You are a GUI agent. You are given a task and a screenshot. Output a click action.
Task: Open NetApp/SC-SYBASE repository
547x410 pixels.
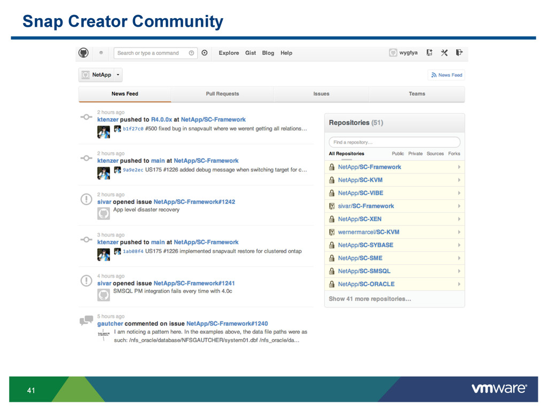click(x=395, y=245)
